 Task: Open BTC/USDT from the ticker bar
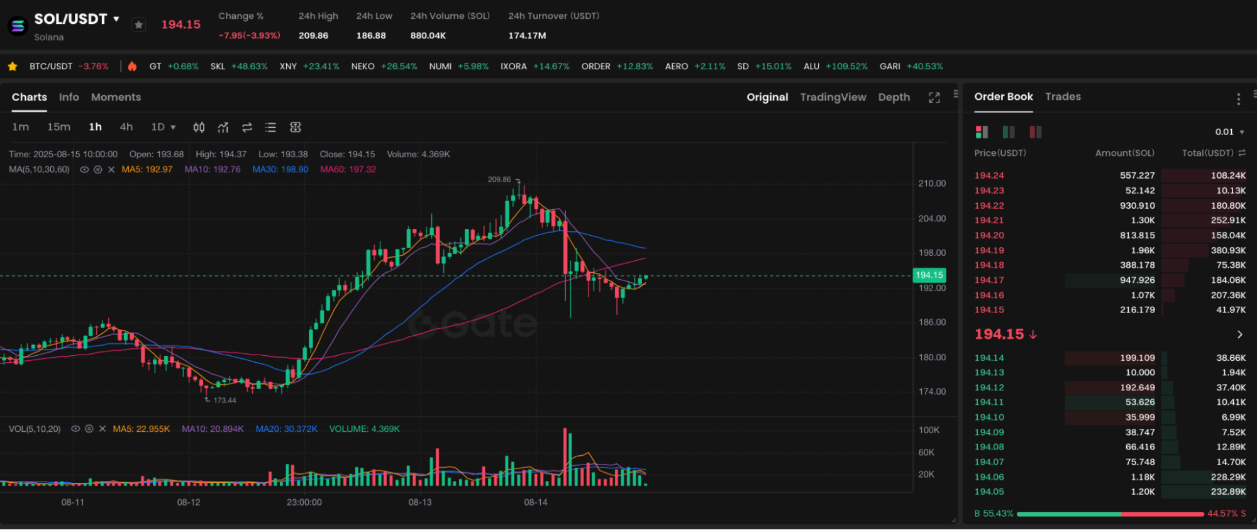pyautogui.click(x=69, y=66)
